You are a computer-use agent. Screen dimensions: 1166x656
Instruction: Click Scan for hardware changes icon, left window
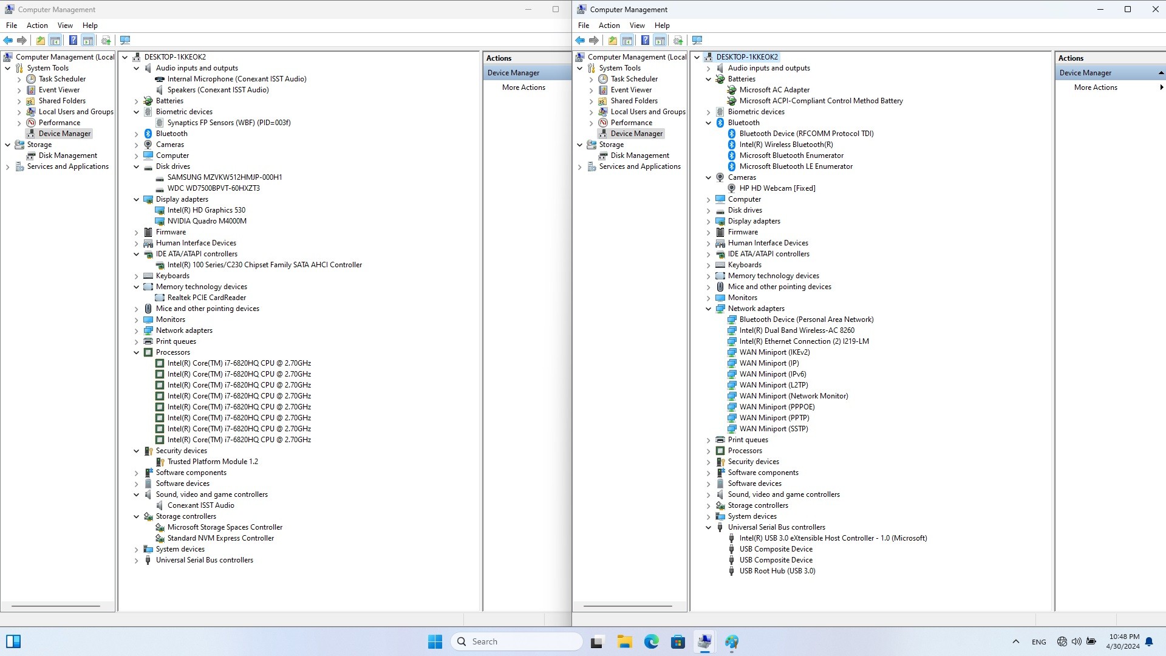[x=125, y=41]
